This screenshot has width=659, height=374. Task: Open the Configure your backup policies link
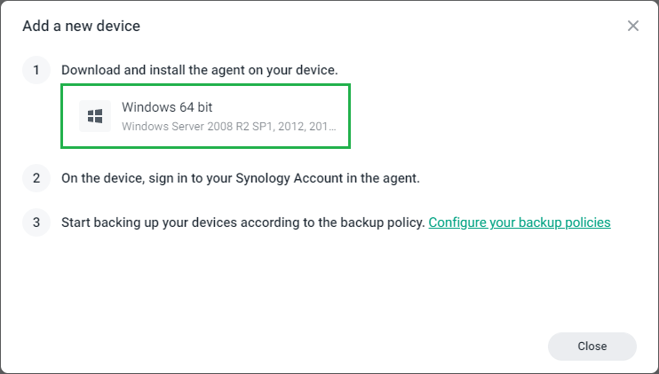tap(520, 222)
